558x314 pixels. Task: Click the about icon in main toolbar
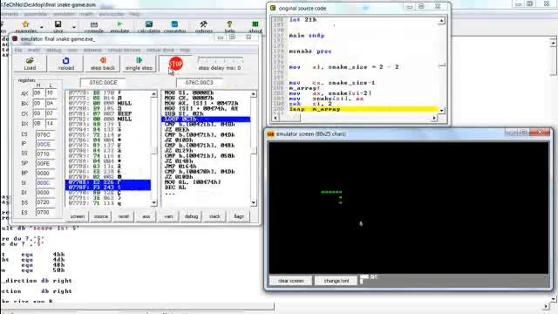(x=255, y=24)
